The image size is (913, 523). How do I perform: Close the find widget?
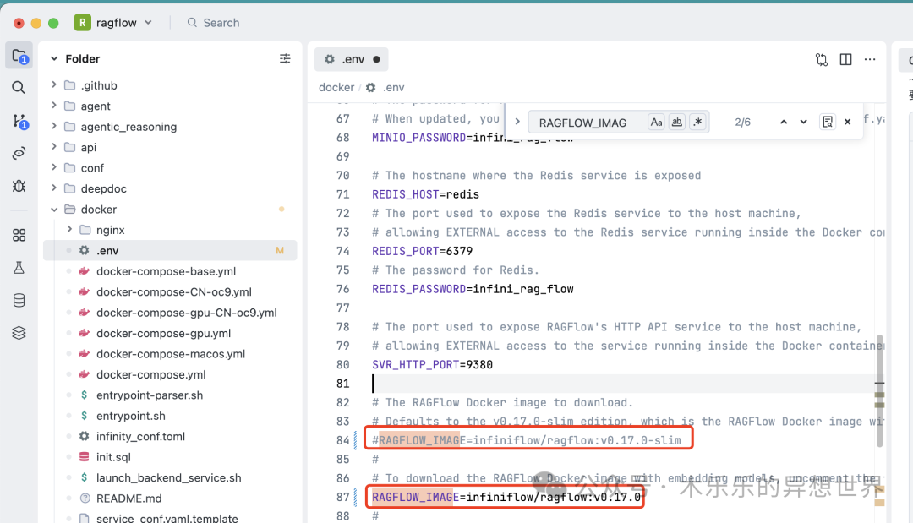(x=848, y=122)
